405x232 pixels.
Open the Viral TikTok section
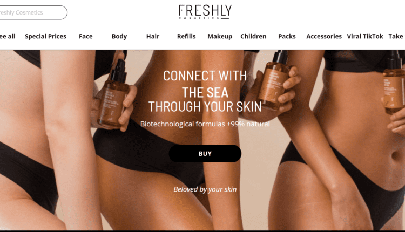[365, 36]
